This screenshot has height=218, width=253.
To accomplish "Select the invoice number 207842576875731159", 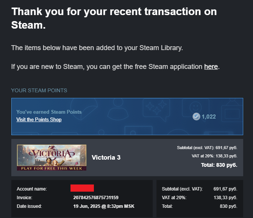I will point(96,198).
